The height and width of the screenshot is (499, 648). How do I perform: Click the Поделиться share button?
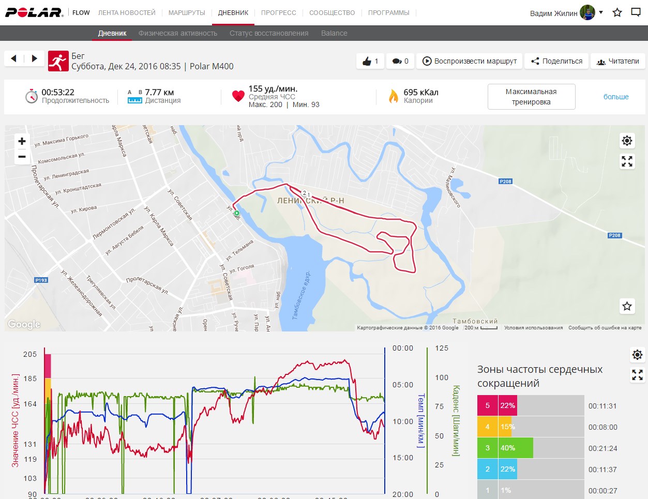[556, 61]
